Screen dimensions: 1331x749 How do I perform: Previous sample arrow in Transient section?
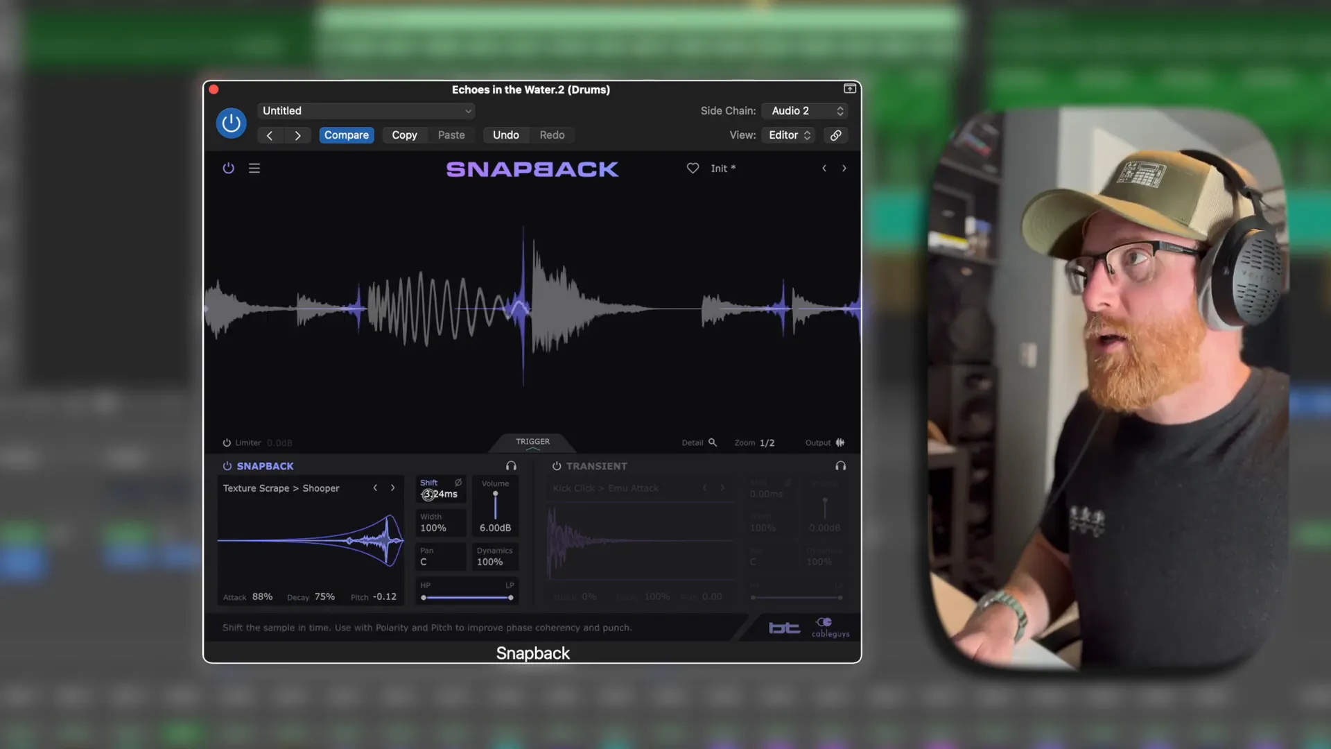(x=704, y=488)
